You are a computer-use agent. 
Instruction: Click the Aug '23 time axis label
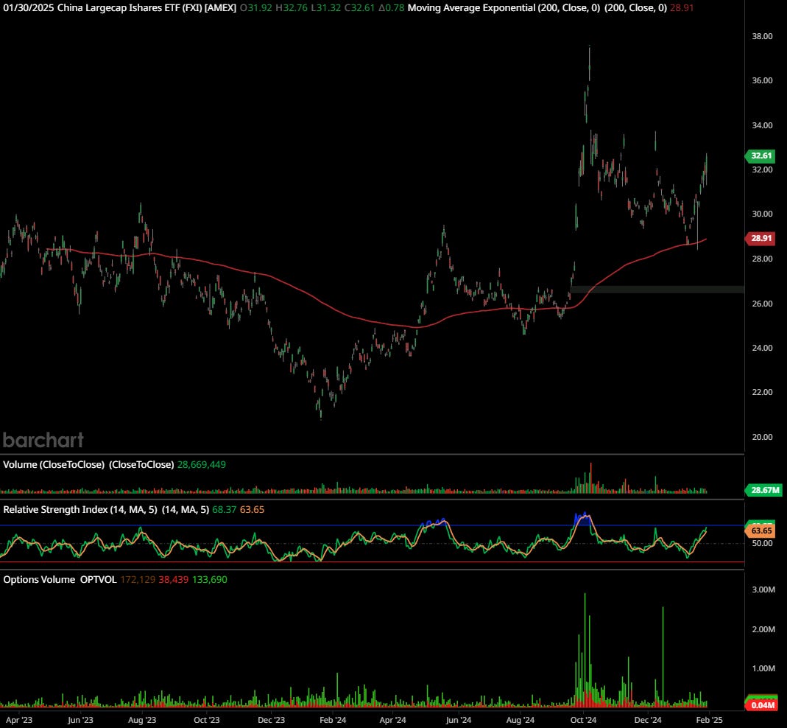click(x=142, y=720)
